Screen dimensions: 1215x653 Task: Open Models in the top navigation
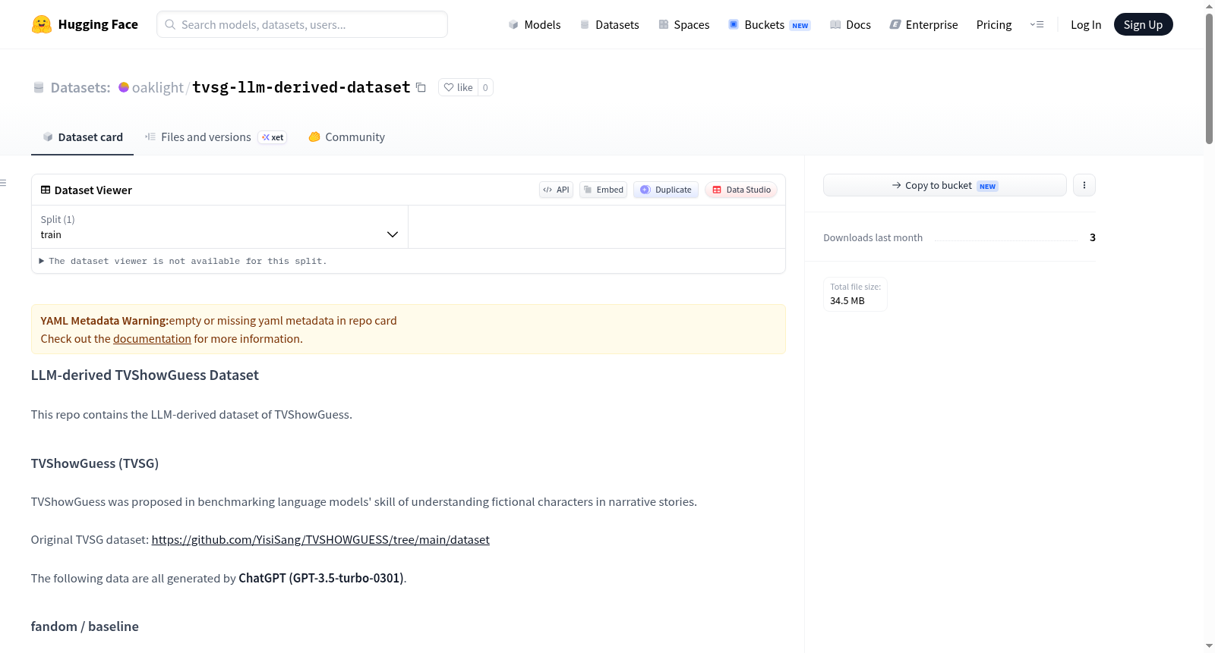coord(535,24)
